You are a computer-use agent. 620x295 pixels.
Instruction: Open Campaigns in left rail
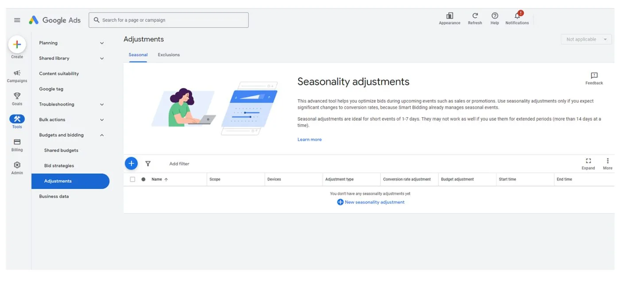(17, 76)
